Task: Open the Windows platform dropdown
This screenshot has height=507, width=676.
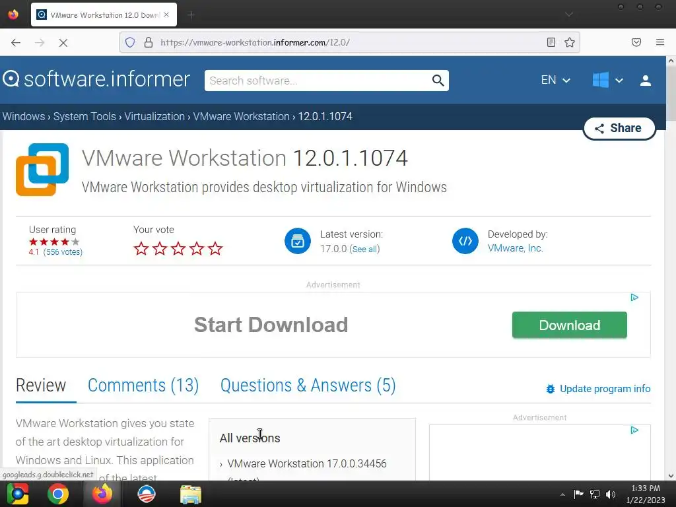Action: coord(607,80)
